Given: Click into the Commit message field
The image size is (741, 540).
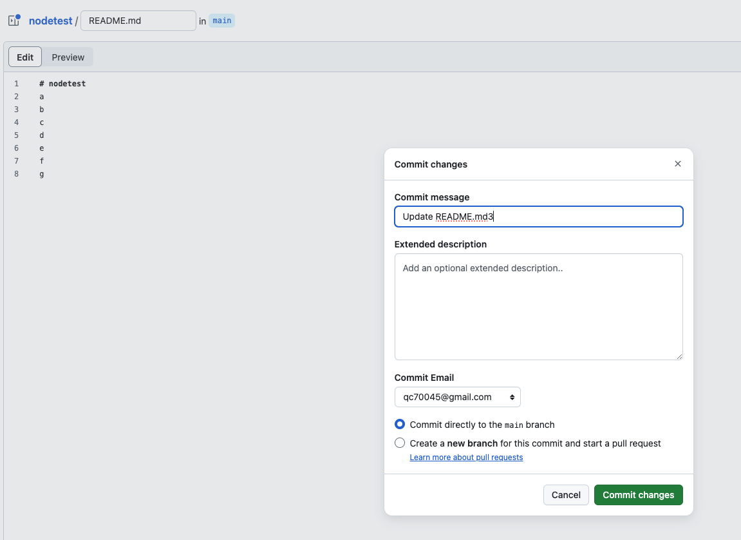Looking at the screenshot, I should [538, 217].
